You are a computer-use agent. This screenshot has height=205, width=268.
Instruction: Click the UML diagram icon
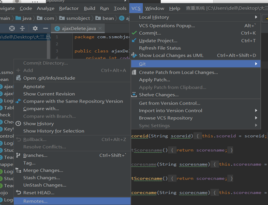click(134, 55)
